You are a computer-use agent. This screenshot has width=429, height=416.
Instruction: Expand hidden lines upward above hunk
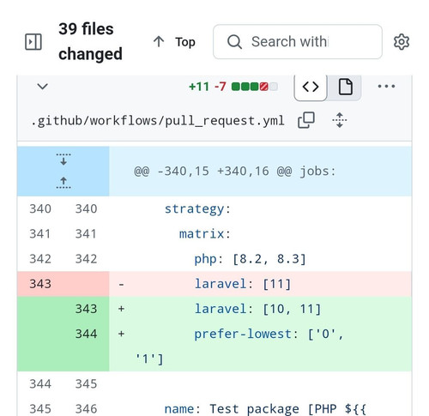coord(63,183)
